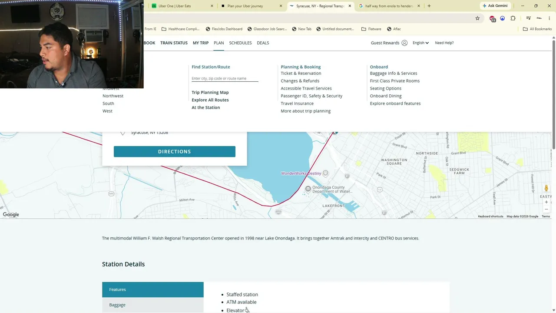
Task: Open the PLAN menu
Action: (219, 43)
